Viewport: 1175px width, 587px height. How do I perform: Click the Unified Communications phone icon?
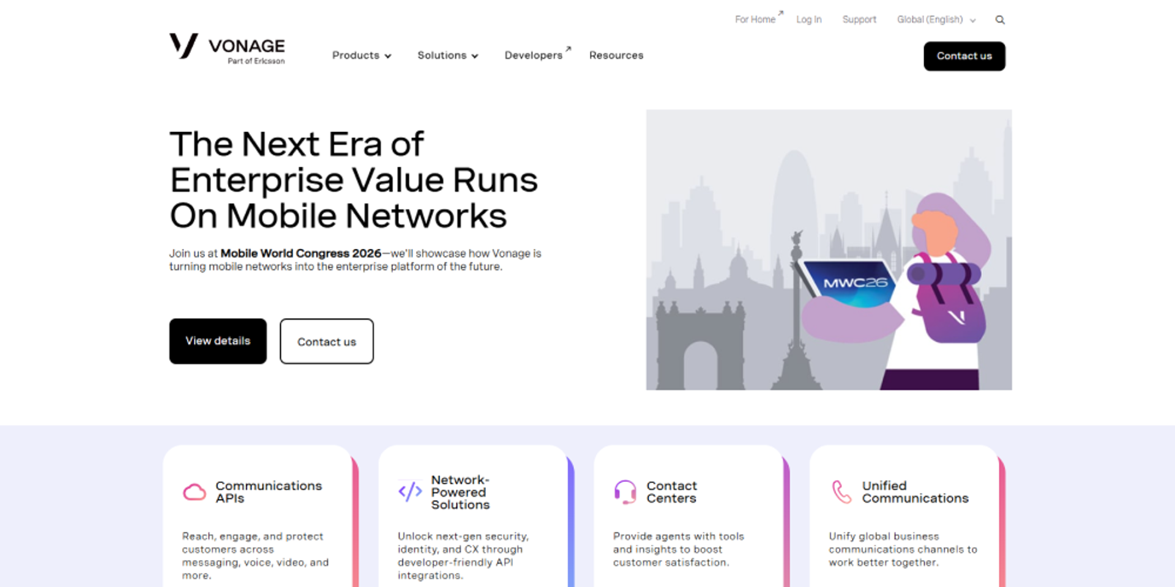pos(841,492)
